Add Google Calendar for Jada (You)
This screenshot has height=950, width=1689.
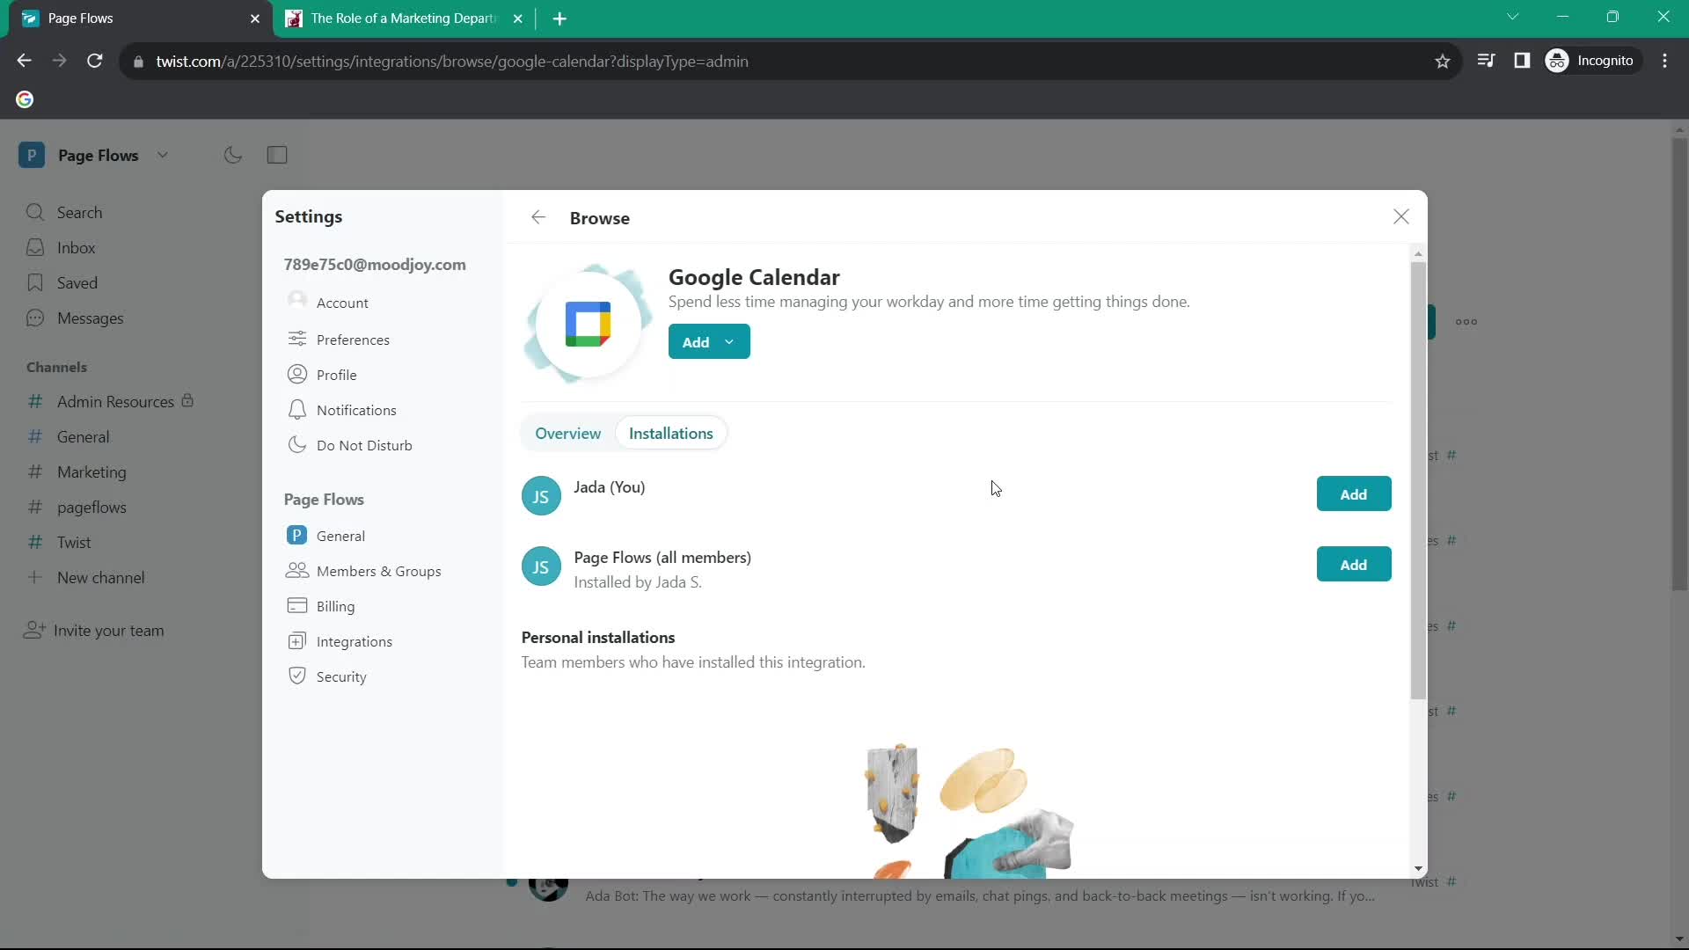click(1354, 494)
